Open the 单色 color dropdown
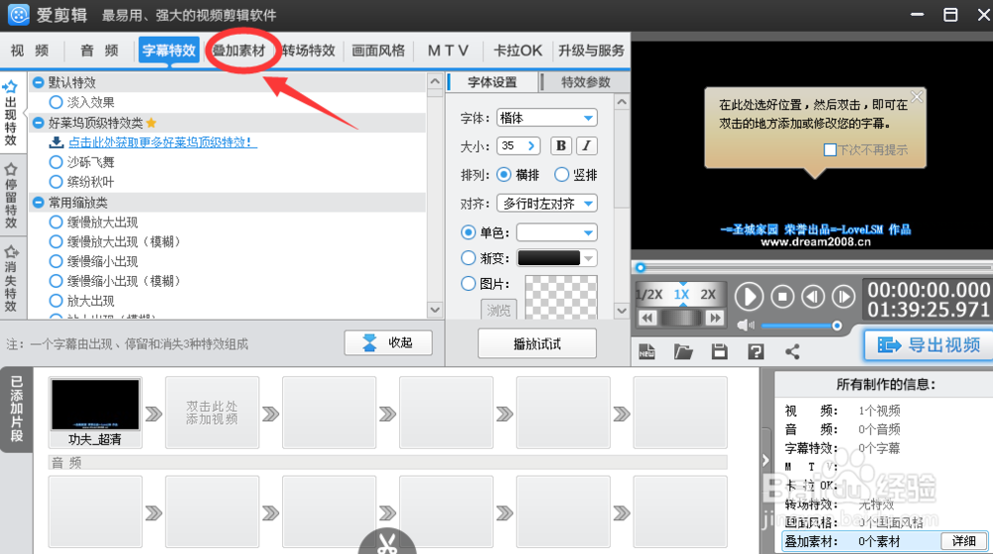Screen dimensions: 993x554 tap(557, 232)
